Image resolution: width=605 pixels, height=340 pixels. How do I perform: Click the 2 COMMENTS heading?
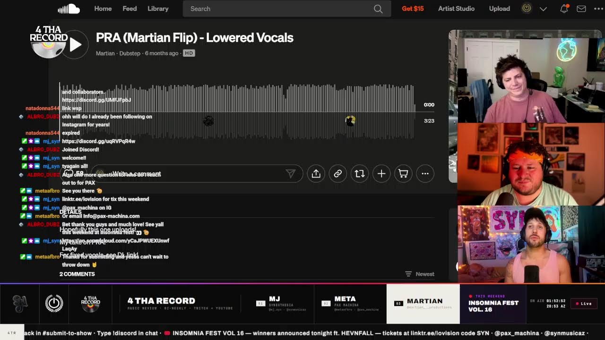(x=77, y=274)
